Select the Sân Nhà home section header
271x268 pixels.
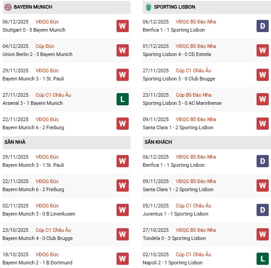click(15, 142)
